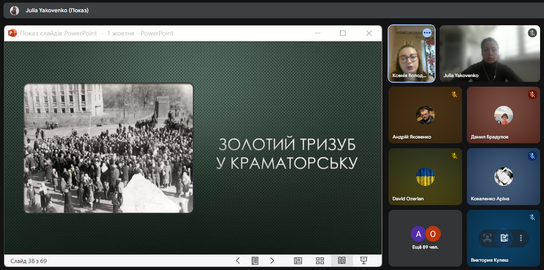Select the Reading View book icon

(x=342, y=260)
